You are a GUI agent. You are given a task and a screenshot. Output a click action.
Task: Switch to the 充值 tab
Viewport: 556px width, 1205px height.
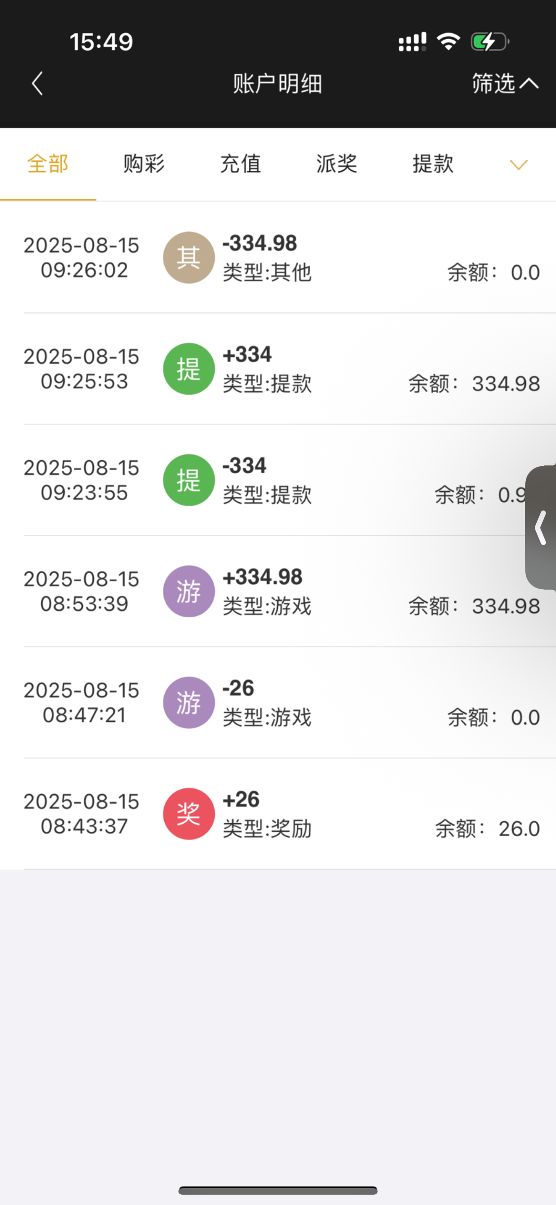coord(241,164)
